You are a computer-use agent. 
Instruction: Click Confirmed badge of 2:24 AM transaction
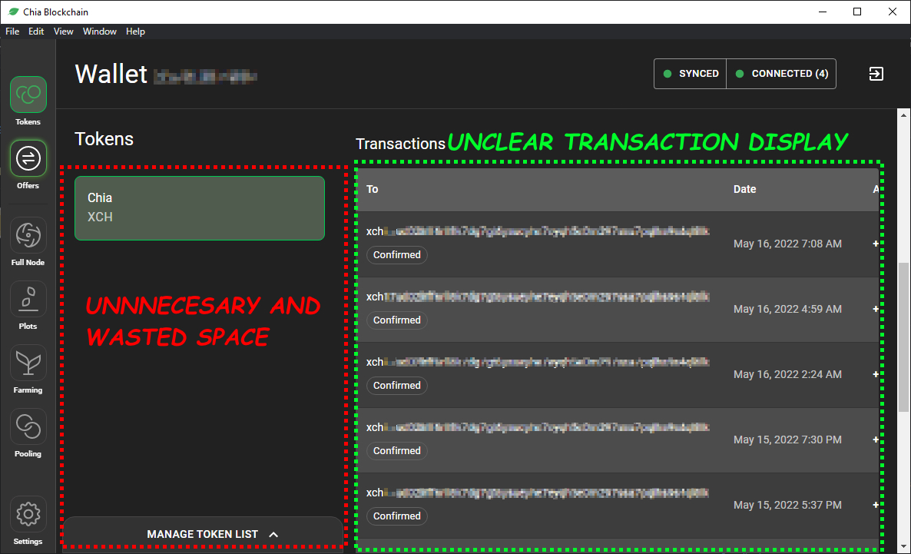click(x=397, y=386)
